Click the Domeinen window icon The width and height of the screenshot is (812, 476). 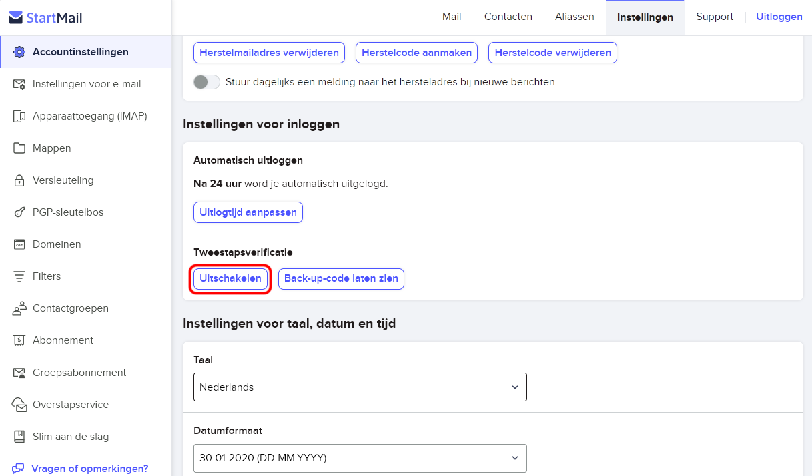click(x=19, y=244)
